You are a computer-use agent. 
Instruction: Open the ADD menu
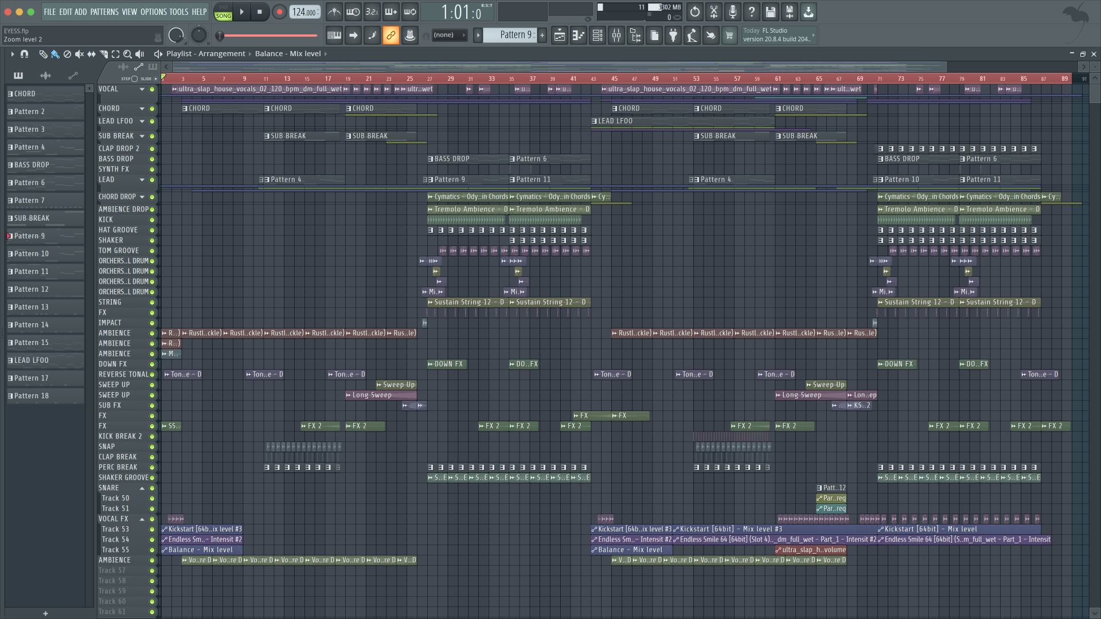pos(81,12)
